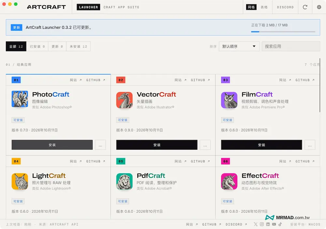
Task: Install FilmCraft with 安装 button
Action: point(261,145)
